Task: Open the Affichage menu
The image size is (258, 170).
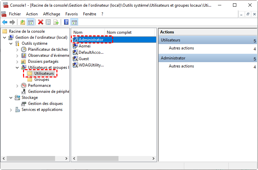Action: pos(51,14)
